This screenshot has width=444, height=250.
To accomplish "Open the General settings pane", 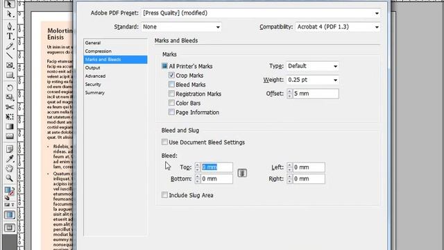I will click(116, 43).
